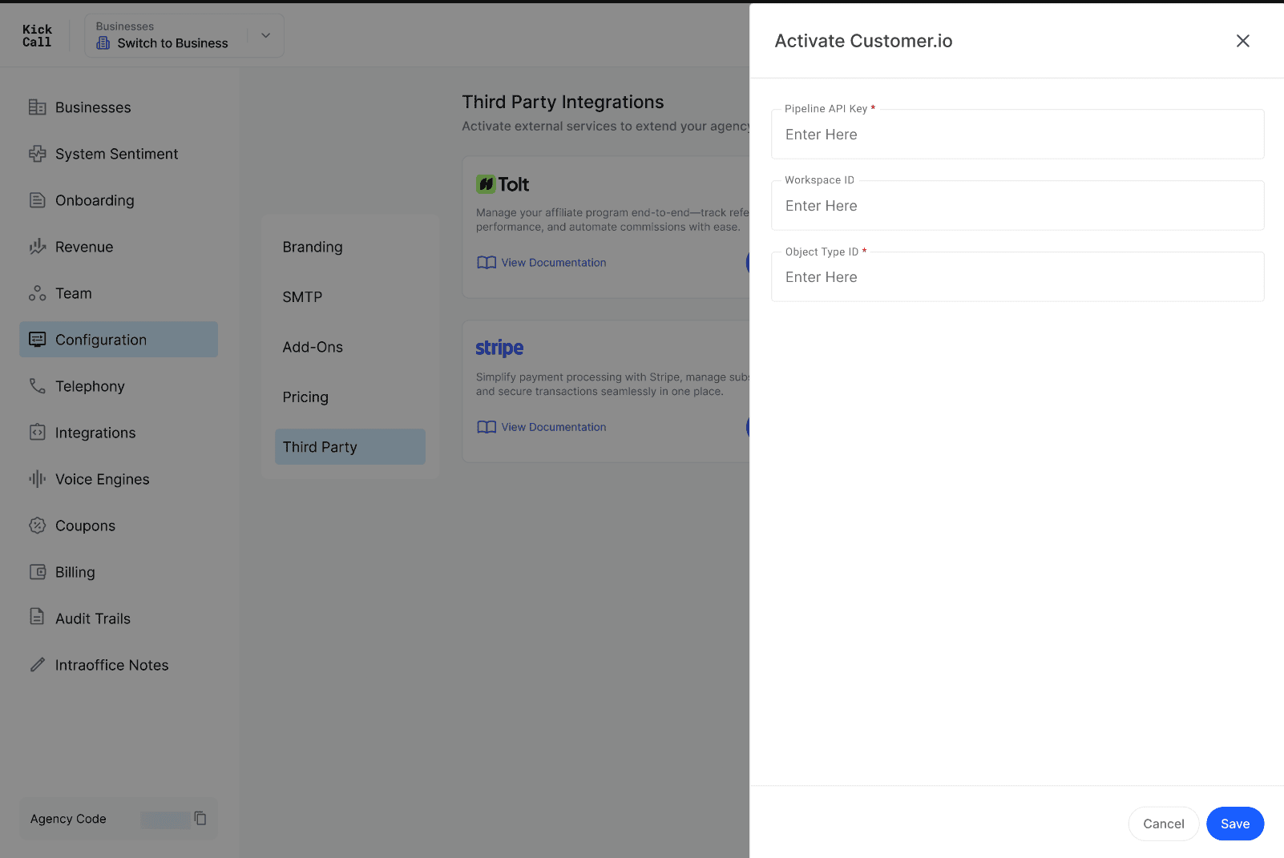This screenshot has width=1284, height=858.
Task: Open Billing from sidebar
Action: [119, 572]
